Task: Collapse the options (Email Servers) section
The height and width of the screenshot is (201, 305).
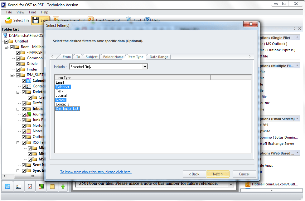Action: pos(297,118)
